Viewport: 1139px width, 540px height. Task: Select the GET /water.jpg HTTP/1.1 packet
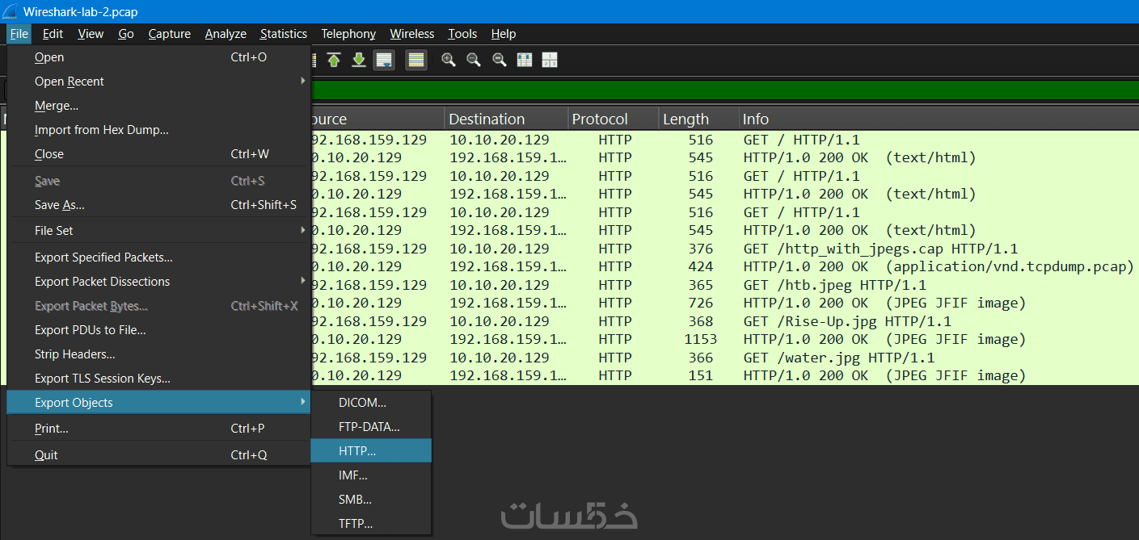tap(724, 358)
